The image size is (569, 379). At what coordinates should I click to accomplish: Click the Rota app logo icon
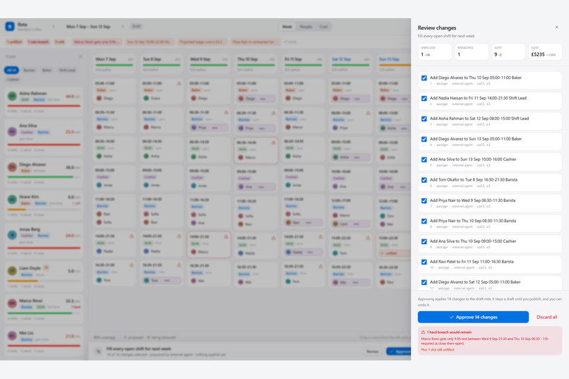pos(10,26)
